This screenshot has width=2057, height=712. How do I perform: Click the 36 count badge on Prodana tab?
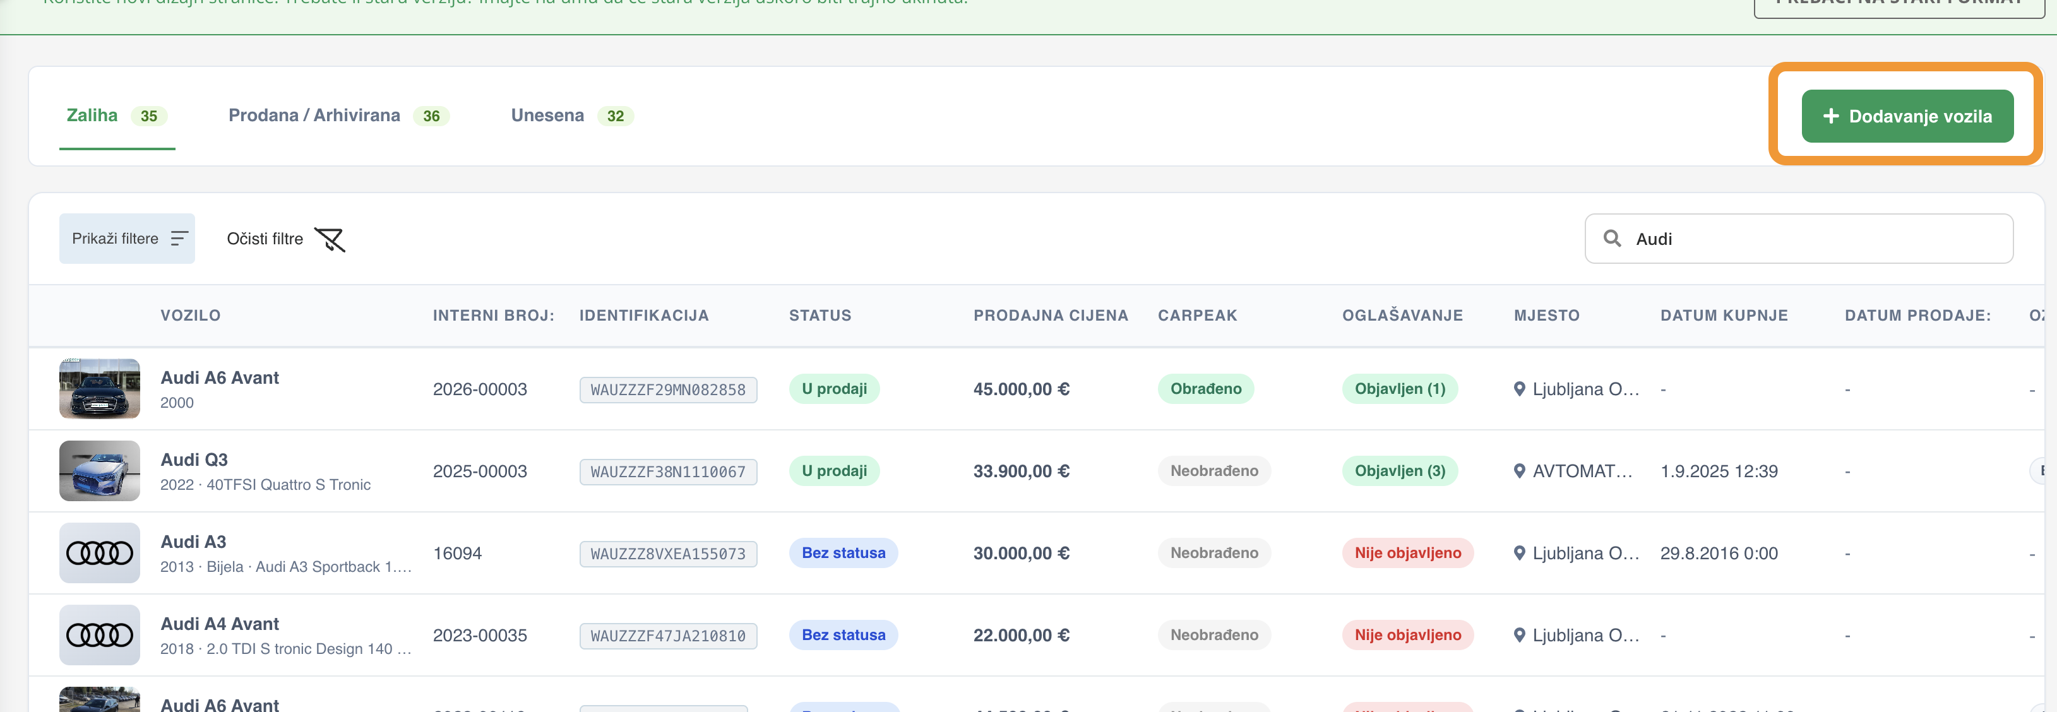(431, 116)
